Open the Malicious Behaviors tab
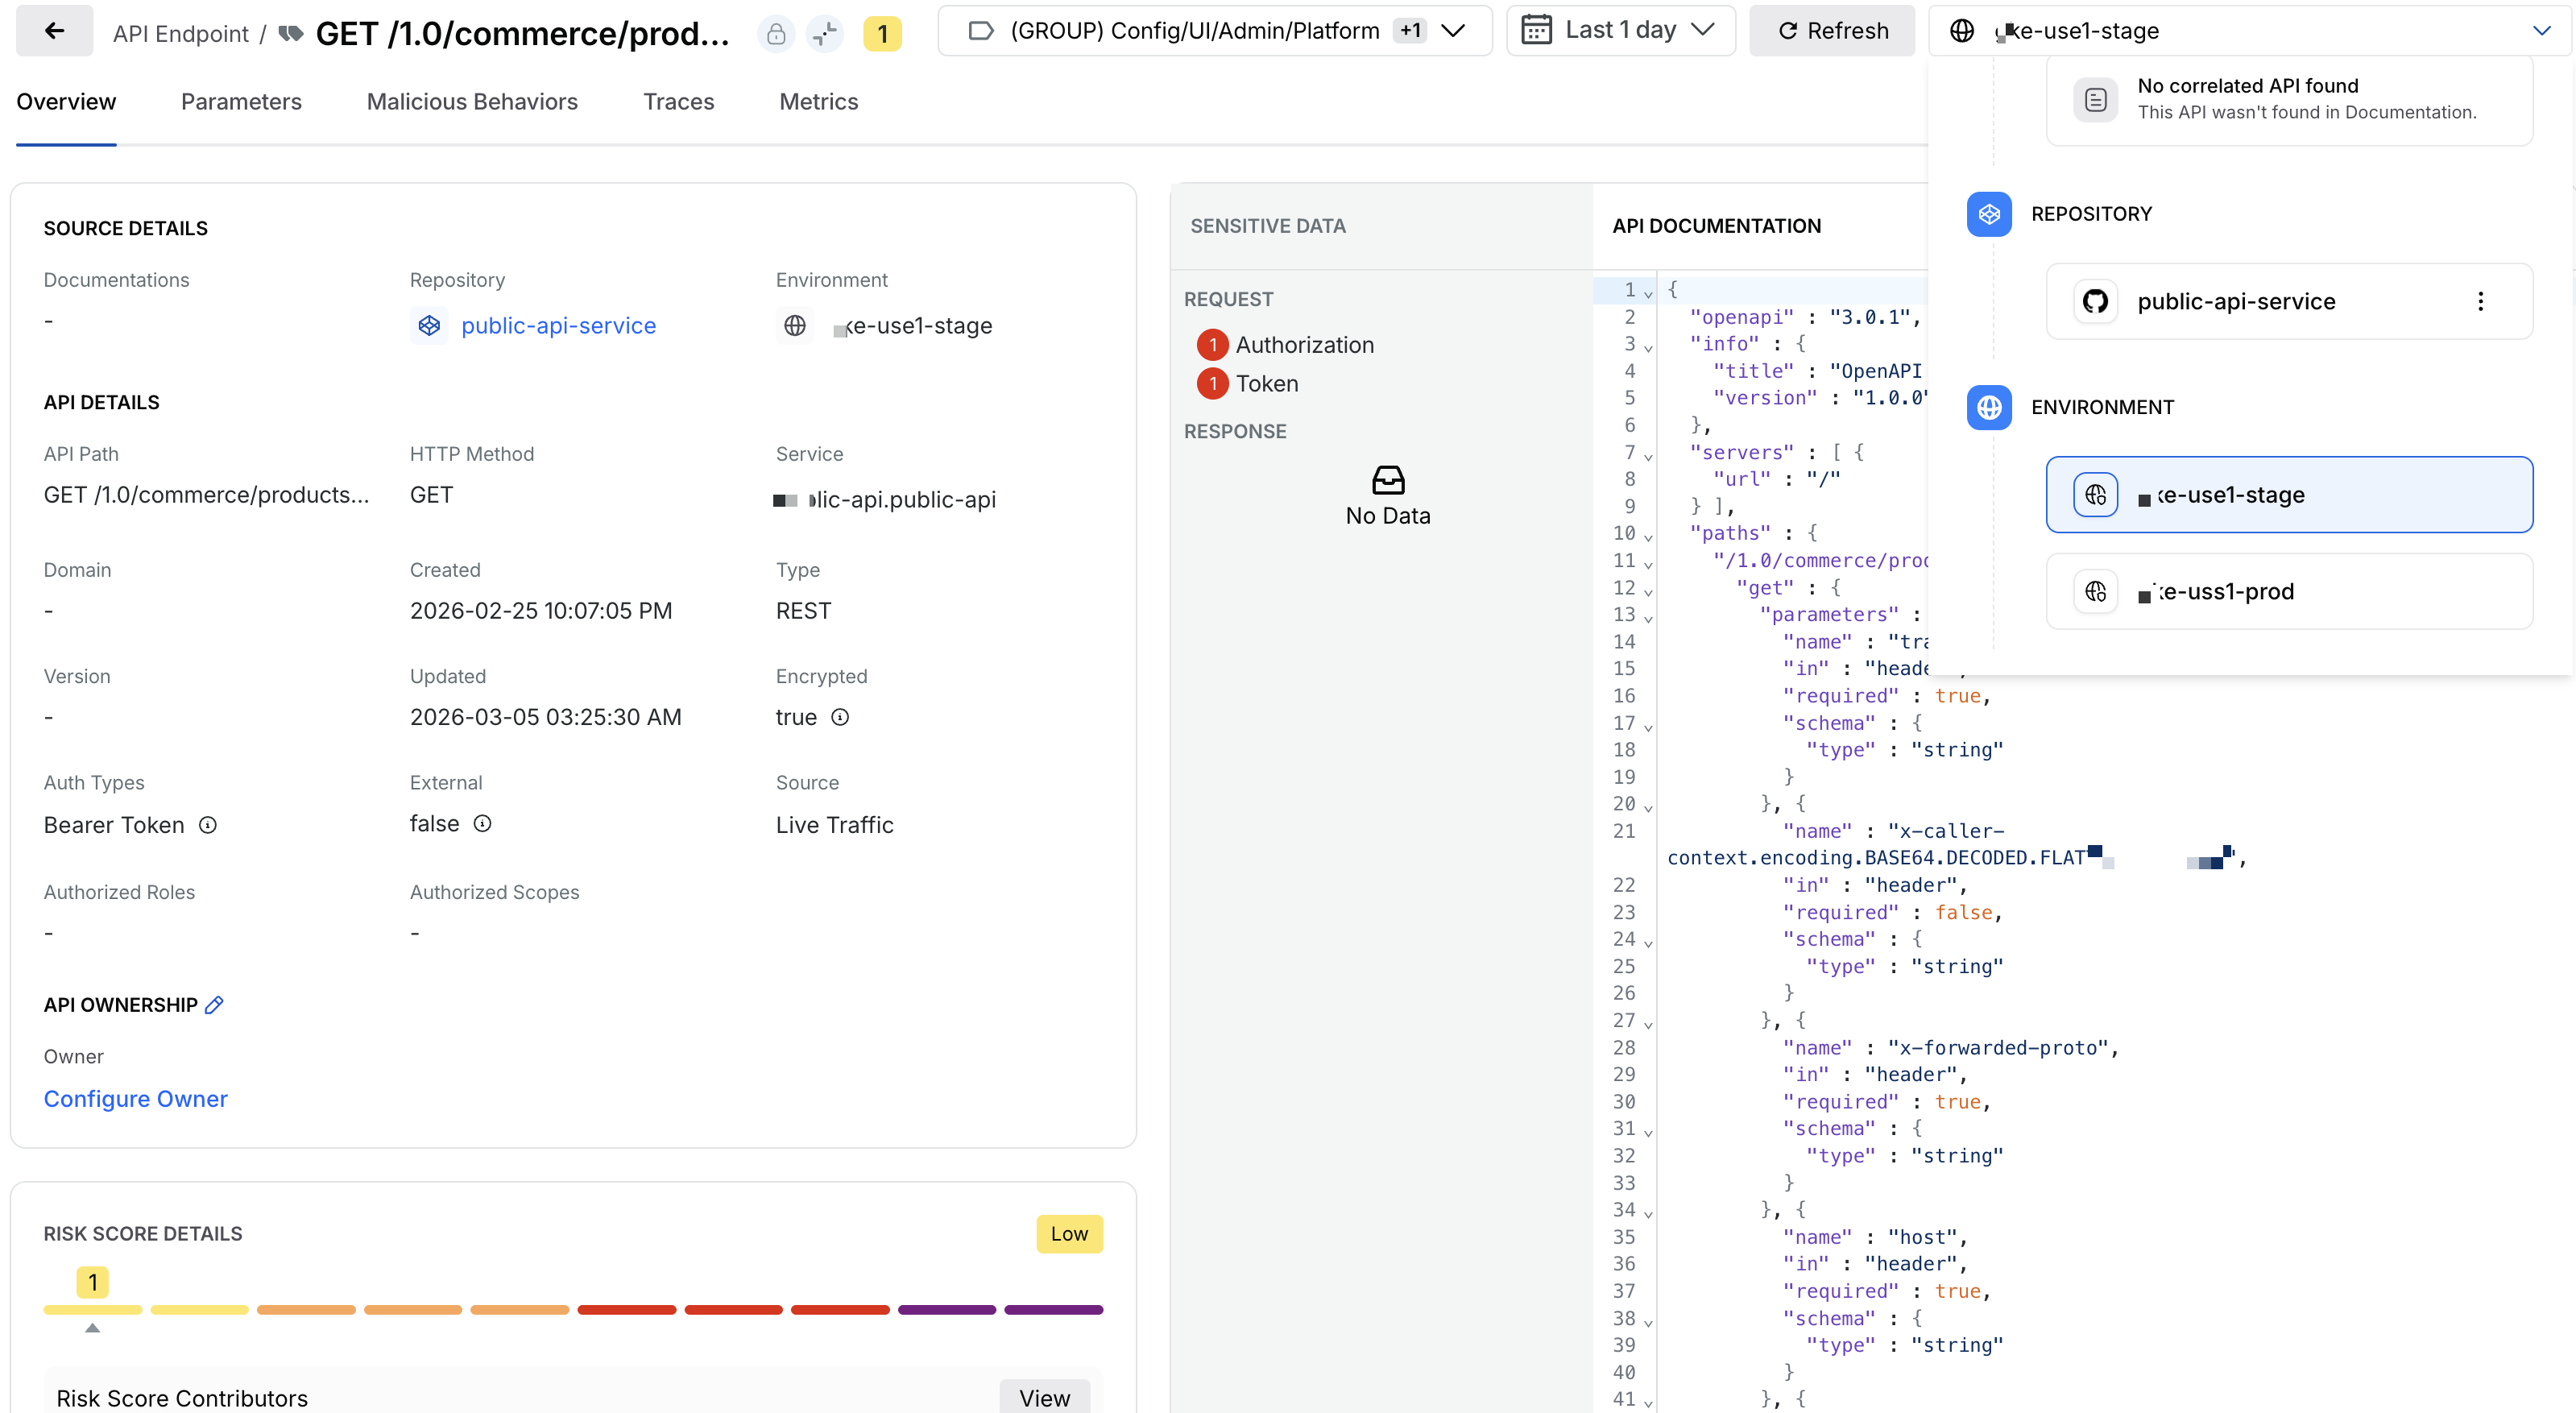 coord(472,102)
